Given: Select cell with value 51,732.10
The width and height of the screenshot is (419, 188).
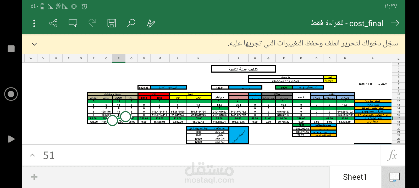Looking at the screenshot, I should (x=345, y=122).
